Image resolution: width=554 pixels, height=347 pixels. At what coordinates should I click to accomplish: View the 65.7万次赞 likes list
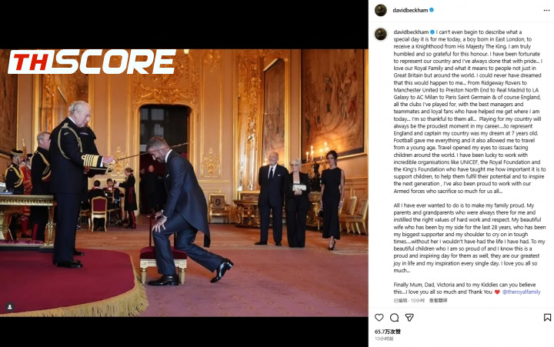coord(388,332)
